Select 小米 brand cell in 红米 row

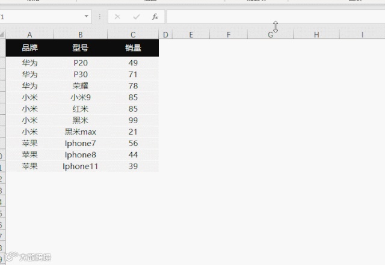point(29,109)
